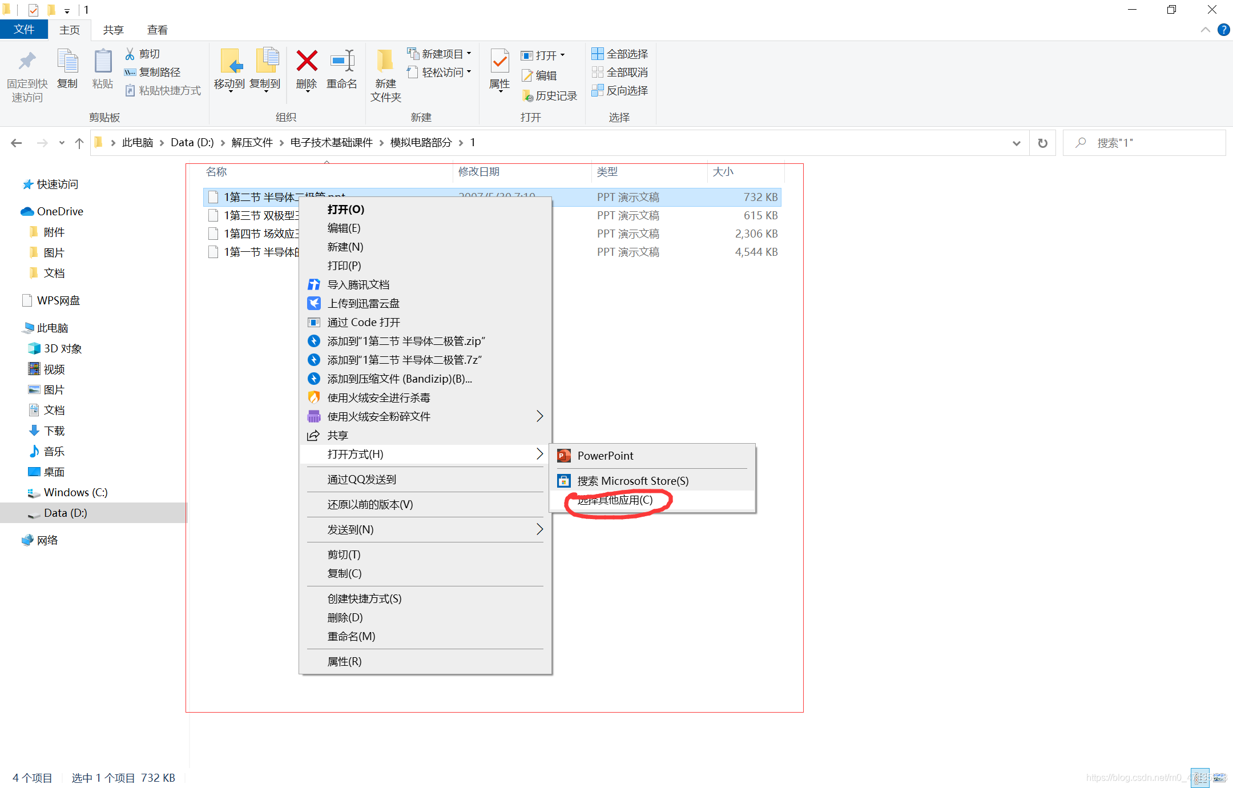Click the Edit pencil item in the ribbon

tap(539, 75)
